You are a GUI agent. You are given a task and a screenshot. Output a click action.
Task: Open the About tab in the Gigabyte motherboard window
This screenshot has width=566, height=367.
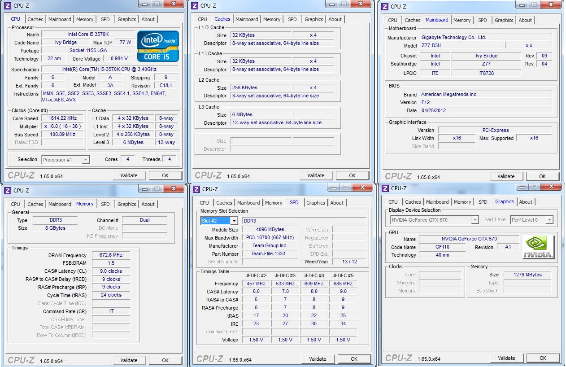click(525, 20)
